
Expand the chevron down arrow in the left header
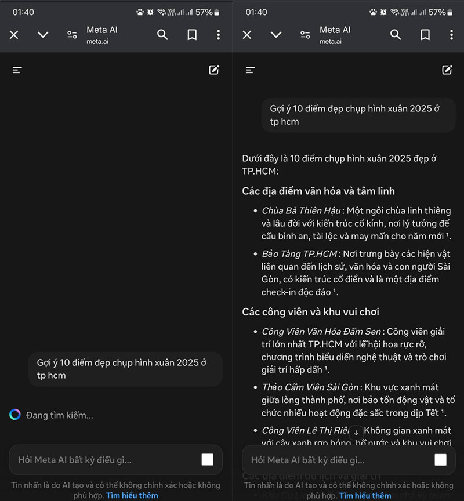[x=43, y=35]
